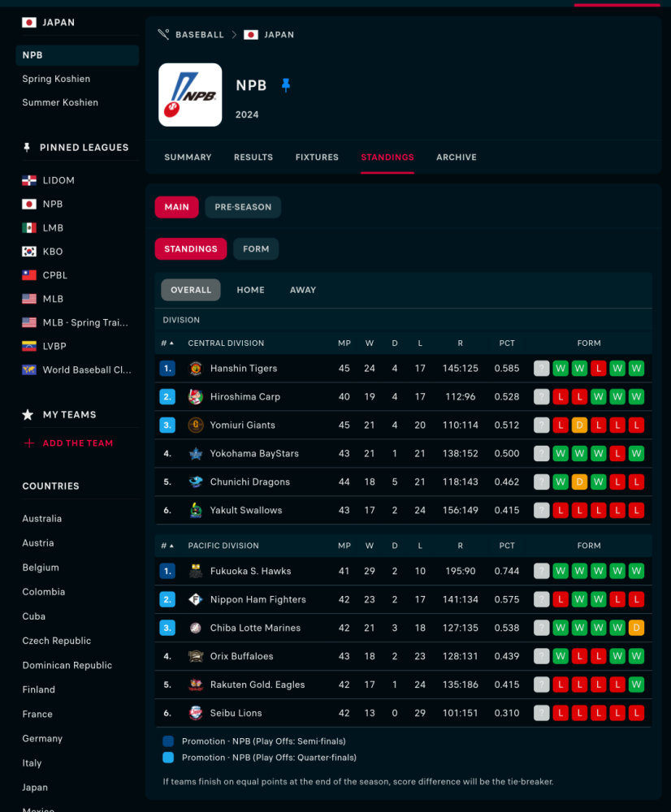Image resolution: width=671 pixels, height=812 pixels.
Task: Click the LIDOM flag icon in pinned leagues
Action: tap(29, 180)
